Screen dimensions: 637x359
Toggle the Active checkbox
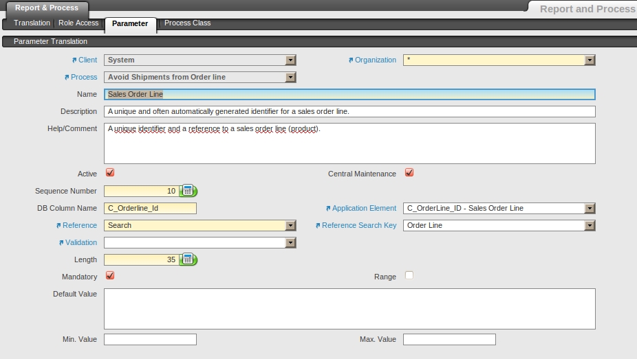pyautogui.click(x=110, y=172)
